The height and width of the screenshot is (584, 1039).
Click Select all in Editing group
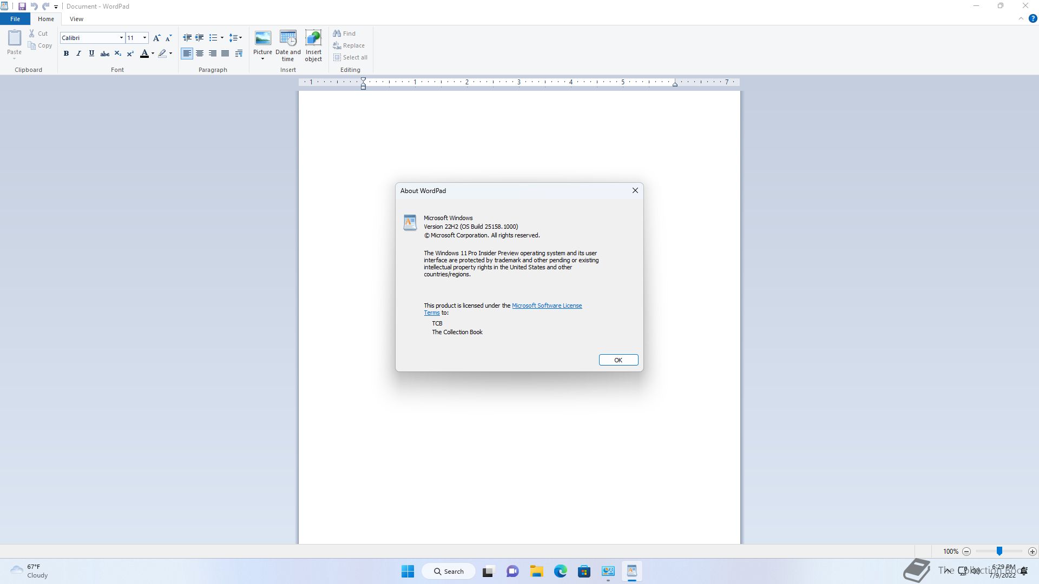350,57
